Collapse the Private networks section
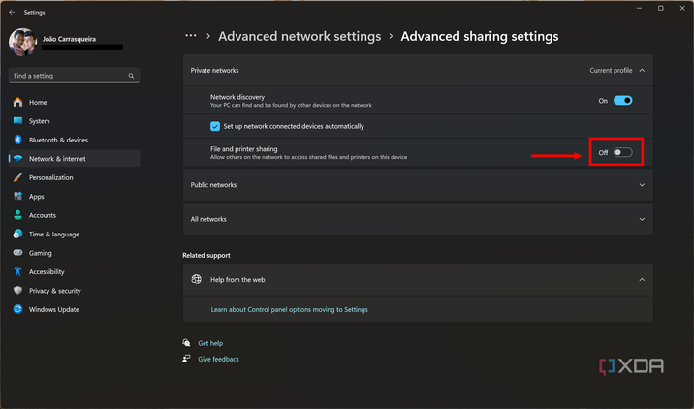 pos(642,71)
